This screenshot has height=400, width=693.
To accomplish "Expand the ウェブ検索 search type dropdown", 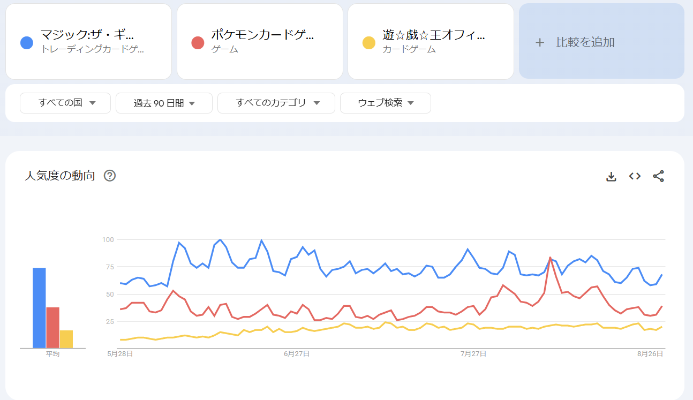I will coord(385,103).
